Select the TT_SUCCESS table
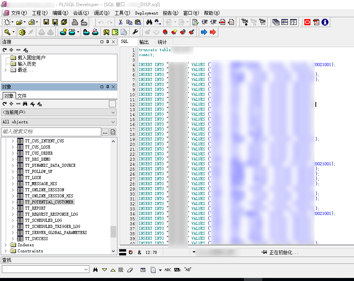 36,239
